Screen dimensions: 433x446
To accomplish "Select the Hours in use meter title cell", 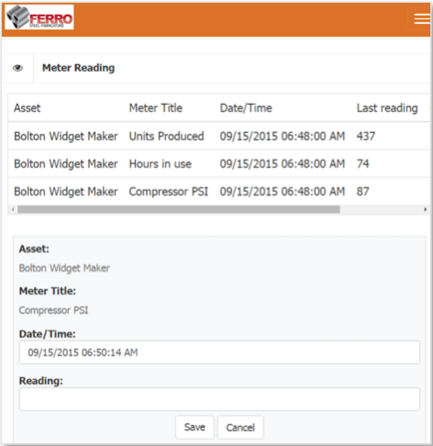I will (160, 164).
